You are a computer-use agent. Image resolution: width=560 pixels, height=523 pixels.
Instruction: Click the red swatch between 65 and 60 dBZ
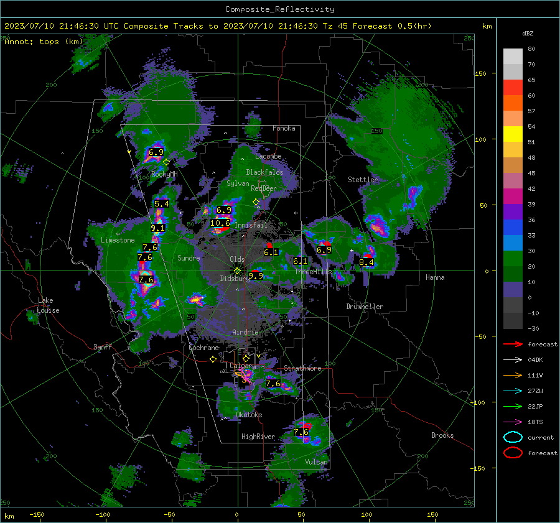pos(513,88)
